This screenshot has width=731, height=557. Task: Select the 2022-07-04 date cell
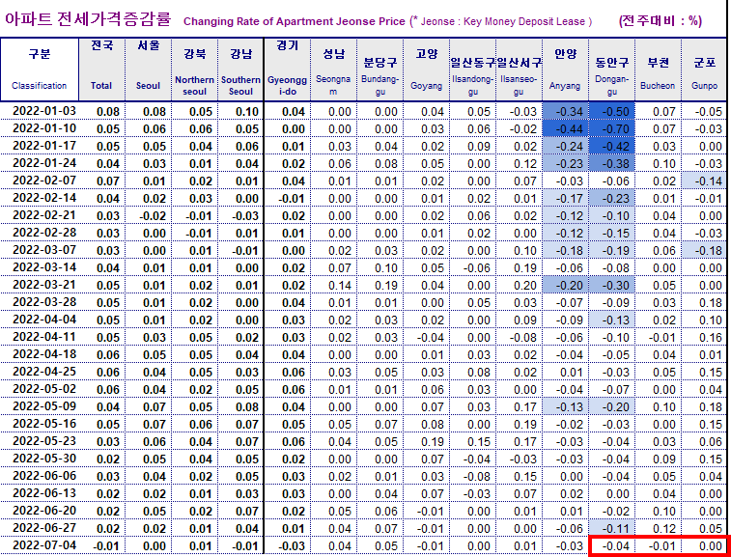40,545
